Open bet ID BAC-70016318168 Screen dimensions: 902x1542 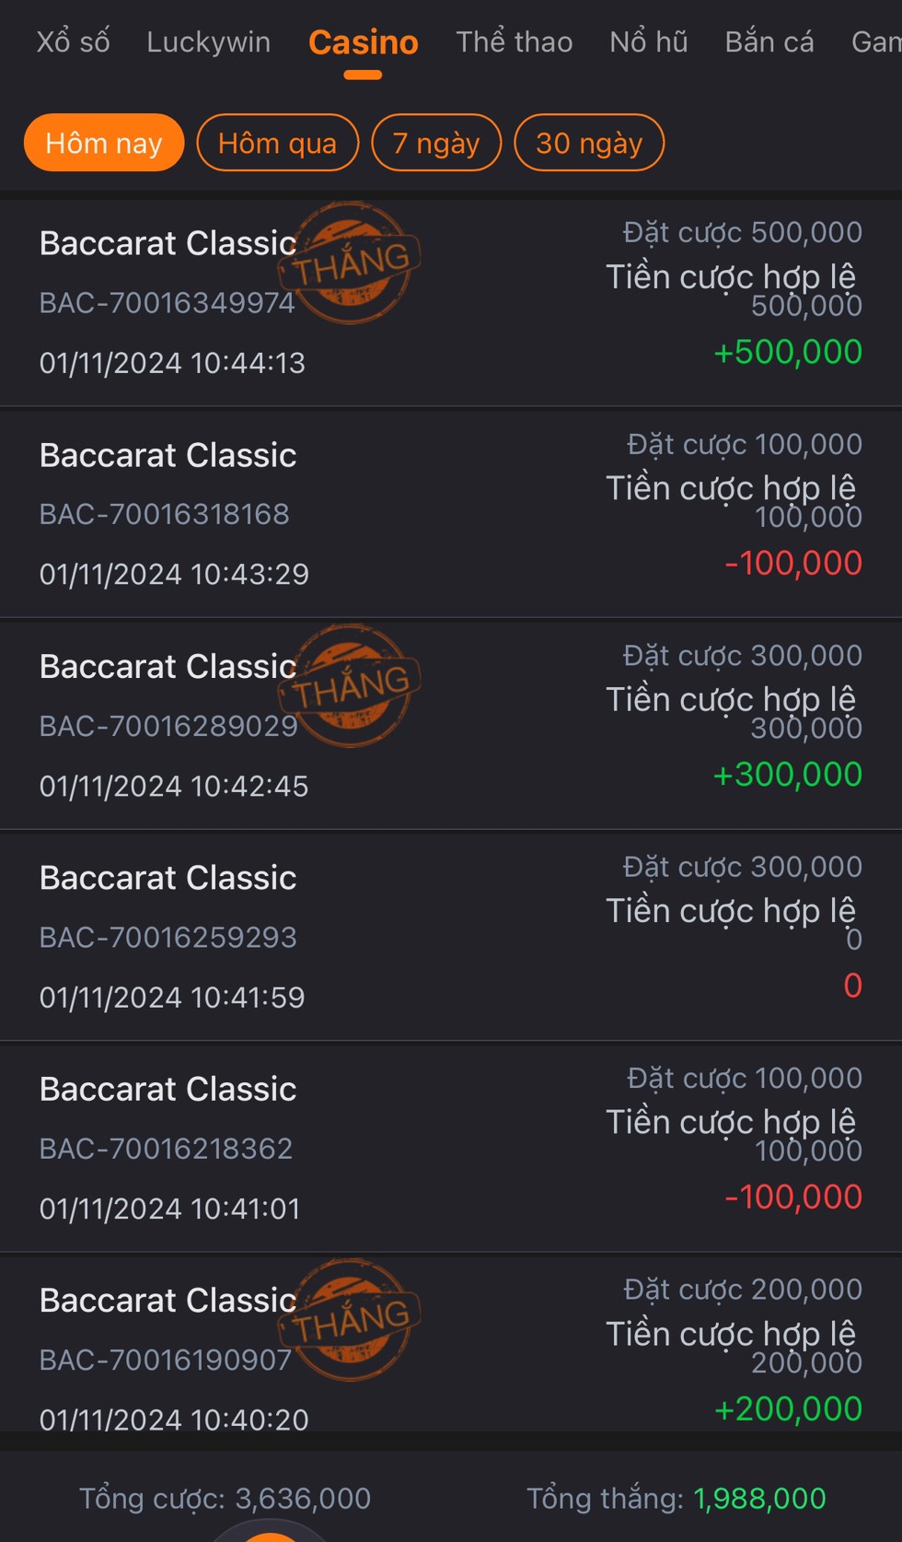pos(164,514)
